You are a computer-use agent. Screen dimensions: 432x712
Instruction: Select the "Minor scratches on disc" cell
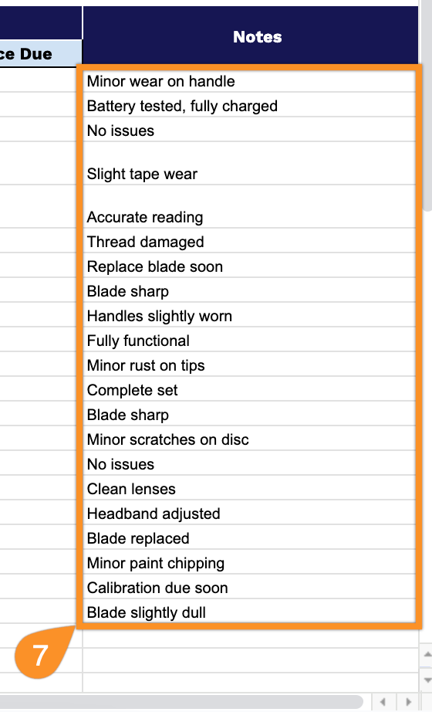[249, 439]
